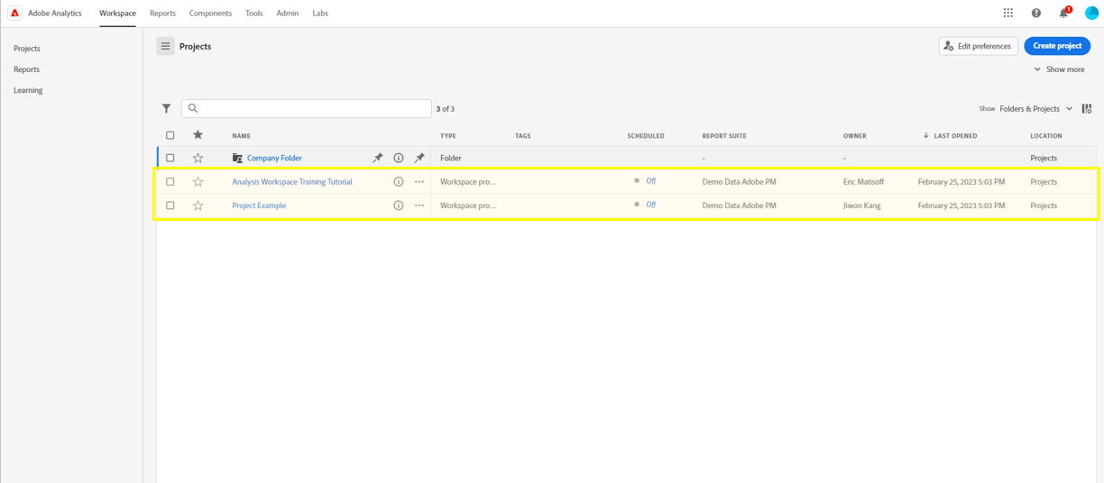Open the Labs menu

(x=320, y=14)
